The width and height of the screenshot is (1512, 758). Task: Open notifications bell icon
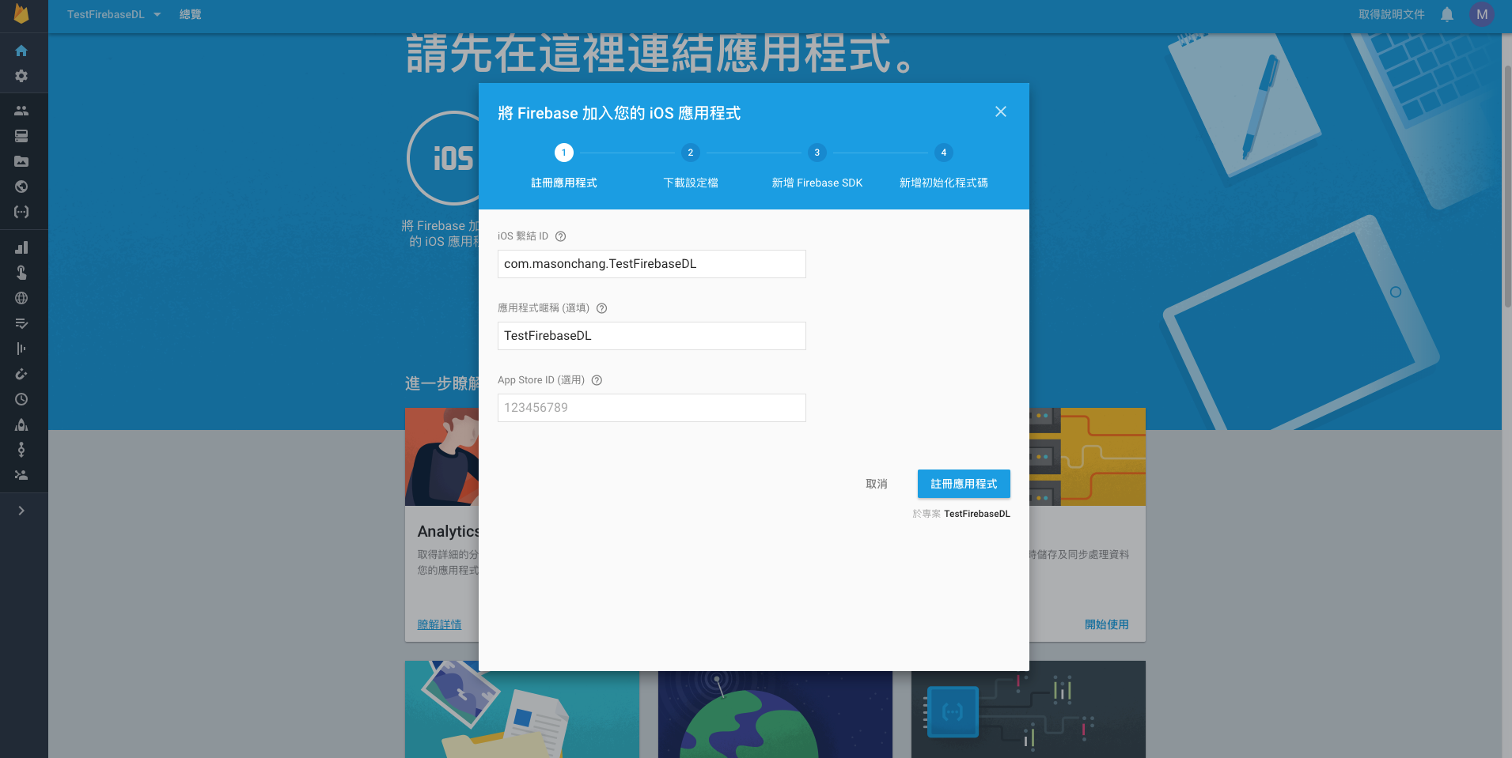click(1447, 14)
